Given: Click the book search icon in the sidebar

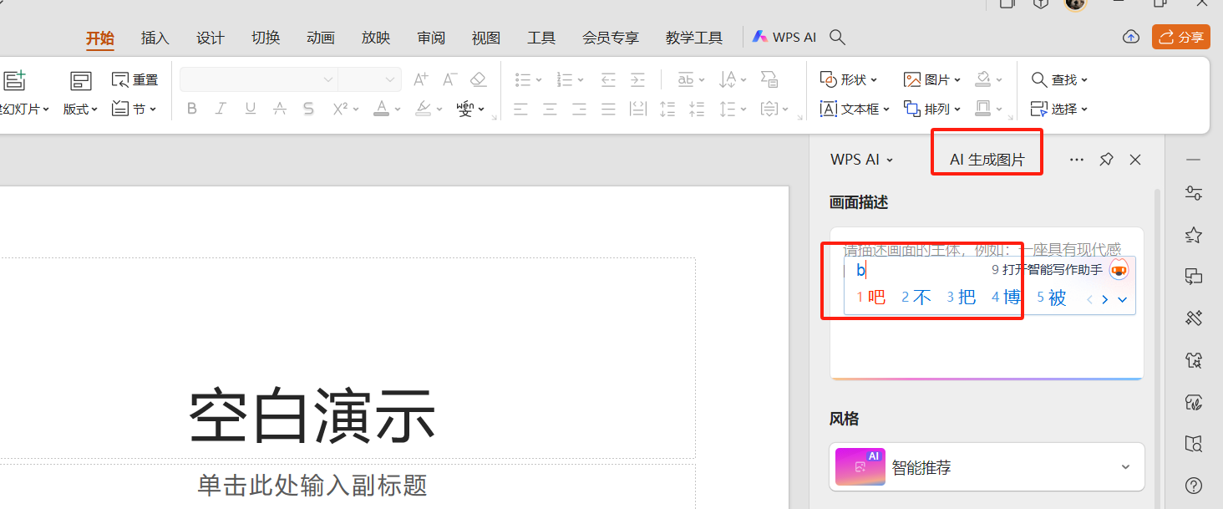Looking at the screenshot, I should pos(1194,443).
